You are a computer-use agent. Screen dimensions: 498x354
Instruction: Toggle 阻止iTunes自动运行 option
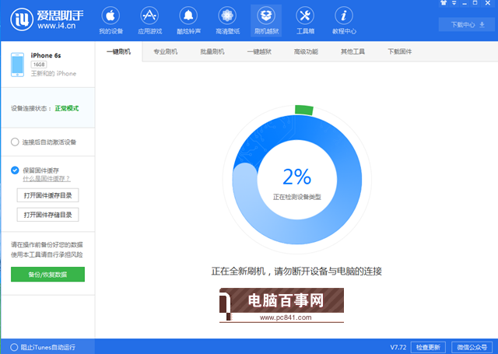tap(14, 346)
